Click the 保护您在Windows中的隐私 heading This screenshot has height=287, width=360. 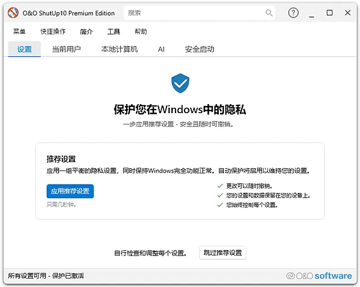pyautogui.click(x=180, y=109)
